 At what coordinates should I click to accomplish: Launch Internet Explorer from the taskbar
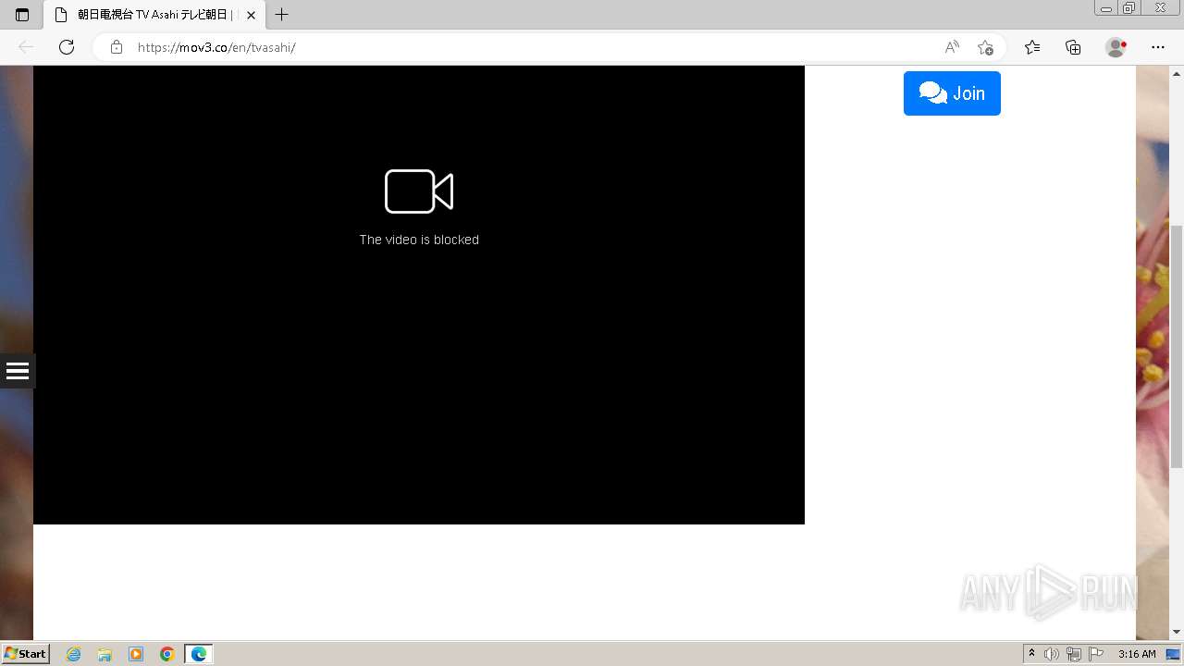[74, 654]
